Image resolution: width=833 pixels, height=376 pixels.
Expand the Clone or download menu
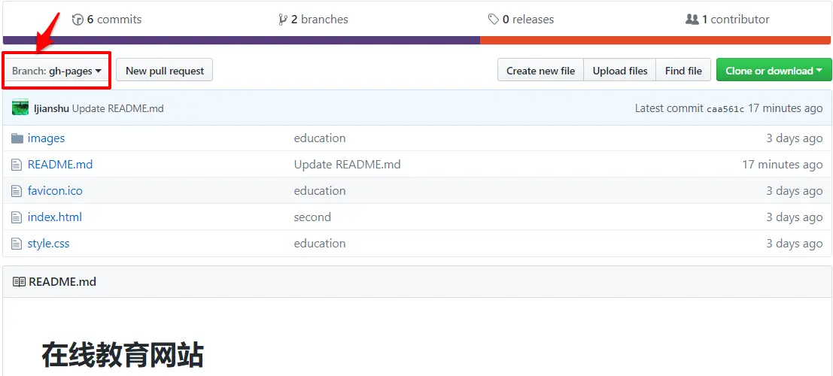point(774,70)
